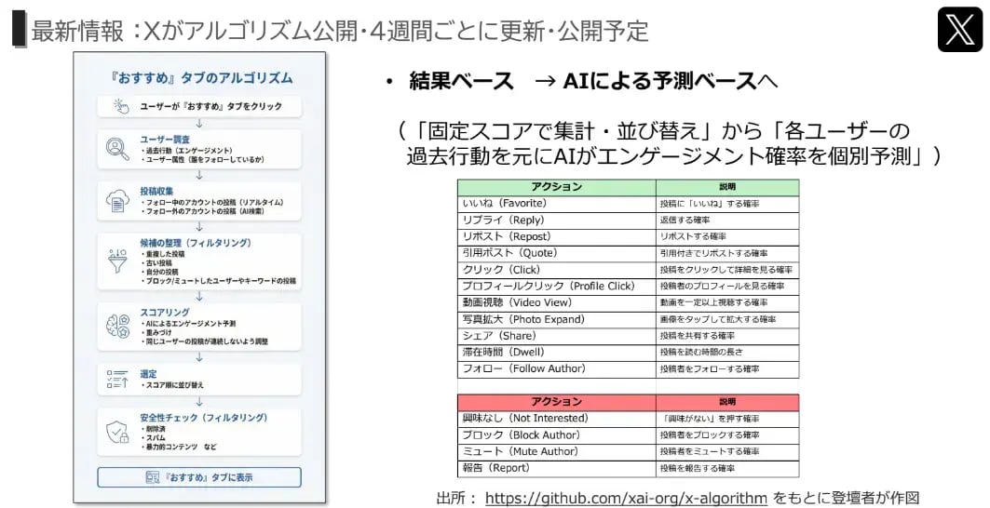Click the 投稿者をミュートする確率 description

coord(727,452)
